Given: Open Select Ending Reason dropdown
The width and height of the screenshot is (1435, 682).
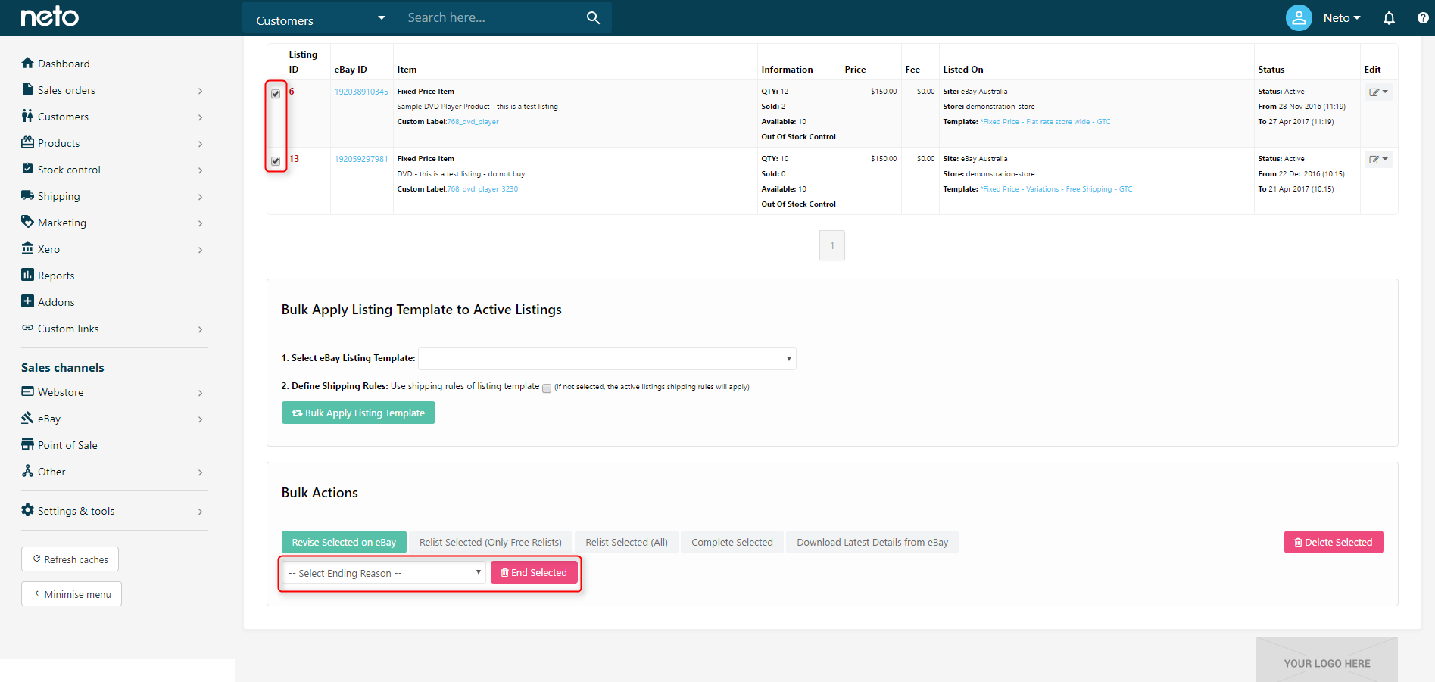Looking at the screenshot, I should [384, 573].
